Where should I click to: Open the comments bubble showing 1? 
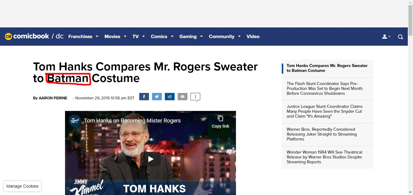[x=195, y=97]
